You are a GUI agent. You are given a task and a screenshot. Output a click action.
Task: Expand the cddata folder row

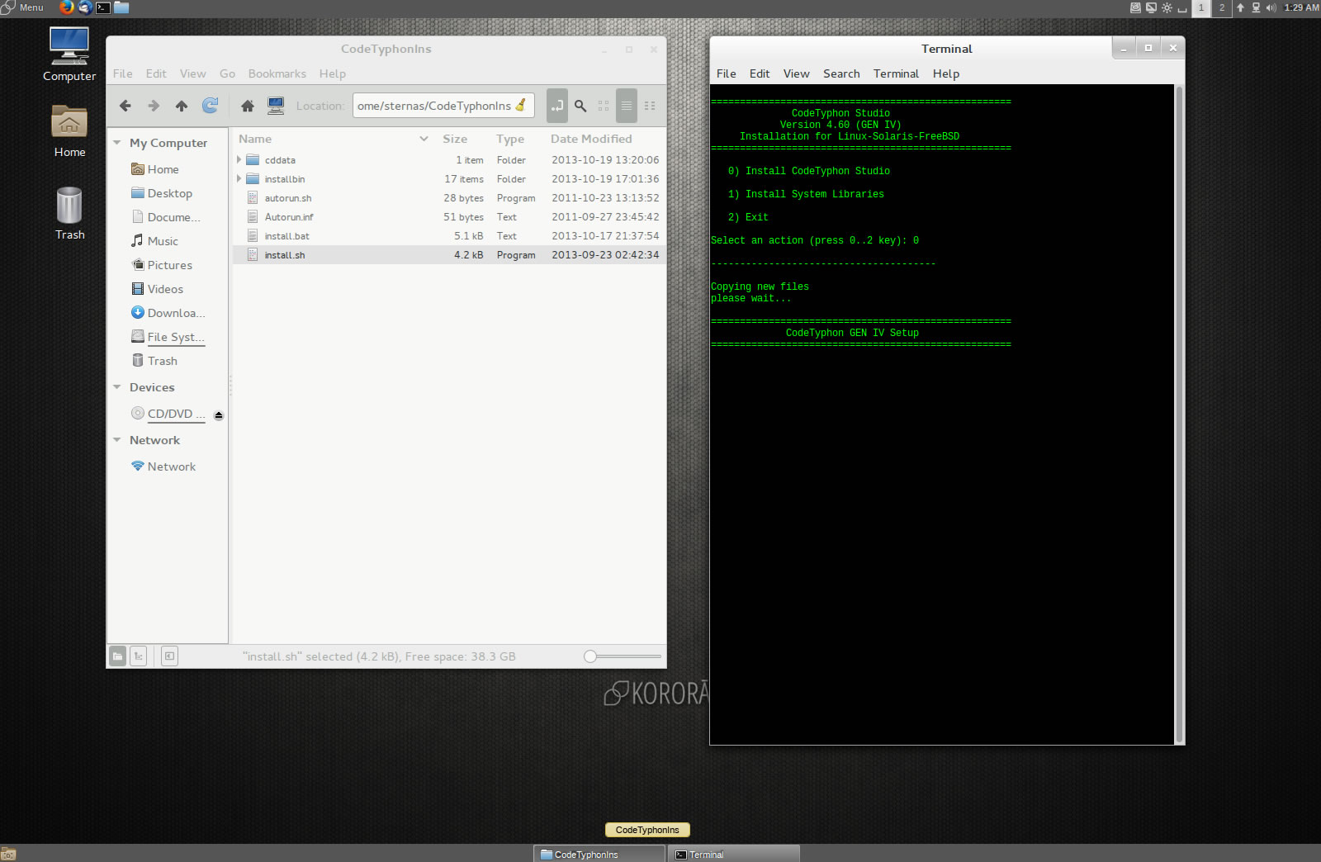click(239, 159)
